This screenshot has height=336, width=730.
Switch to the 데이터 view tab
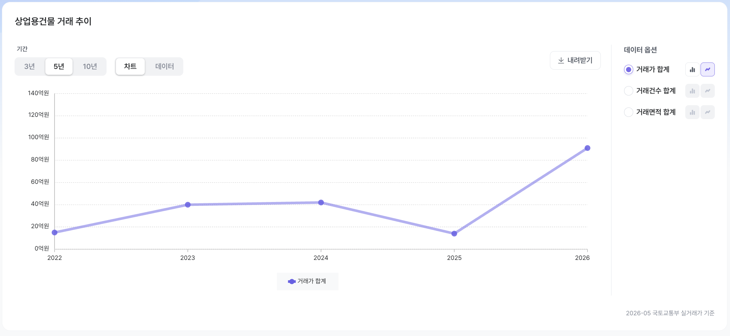(165, 66)
